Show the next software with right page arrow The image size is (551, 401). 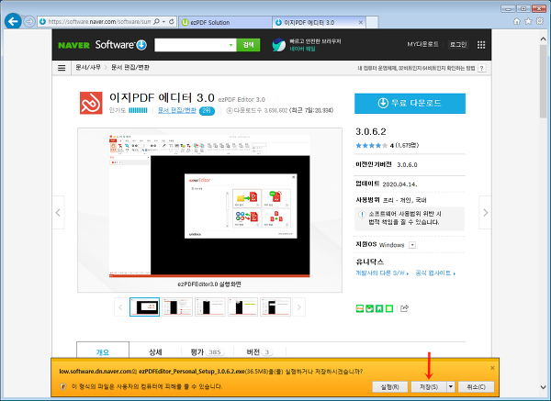[485, 213]
